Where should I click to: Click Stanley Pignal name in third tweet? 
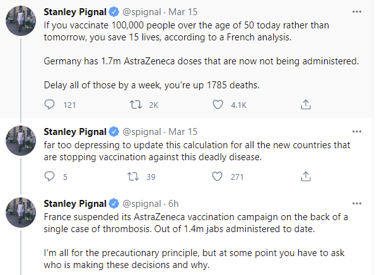tap(74, 203)
